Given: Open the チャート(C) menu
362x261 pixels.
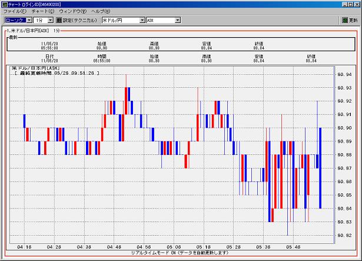Looking at the screenshot, I should click(43, 12).
